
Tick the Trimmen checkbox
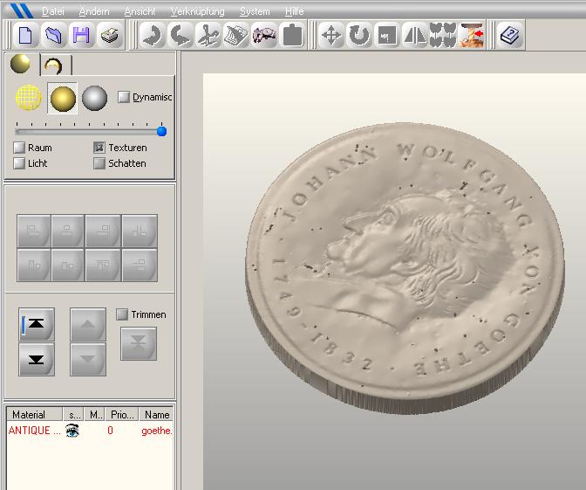(x=122, y=314)
